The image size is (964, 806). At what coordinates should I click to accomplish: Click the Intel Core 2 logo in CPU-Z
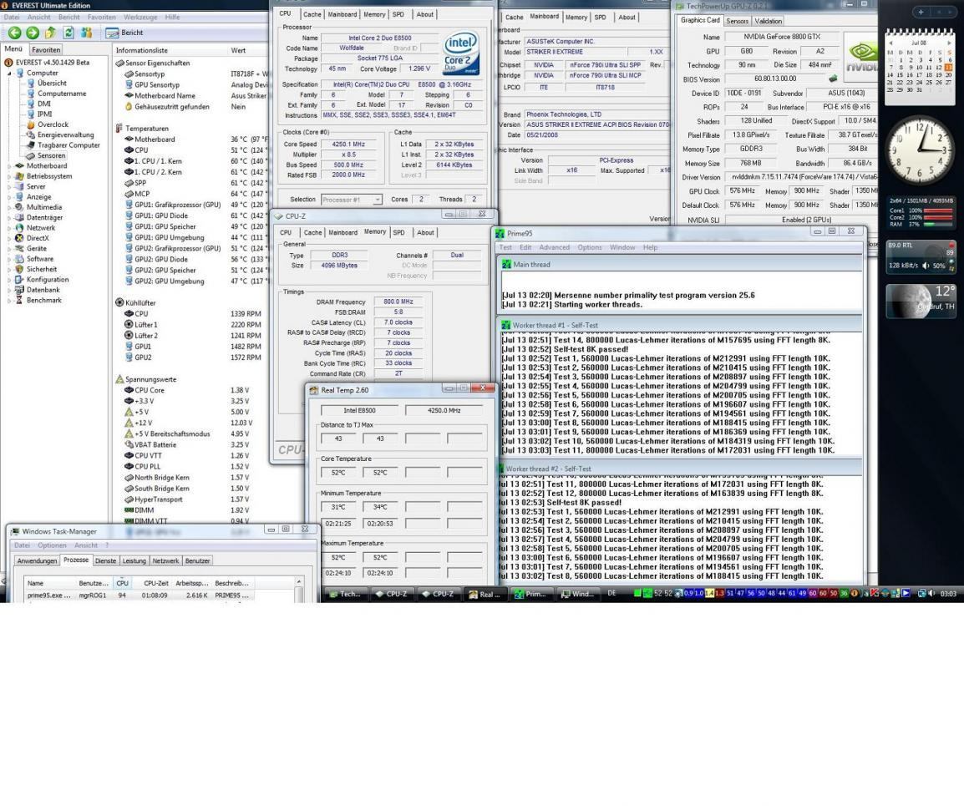(461, 53)
